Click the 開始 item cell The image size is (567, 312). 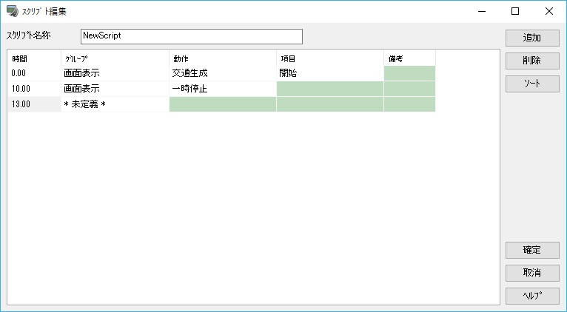(330, 73)
